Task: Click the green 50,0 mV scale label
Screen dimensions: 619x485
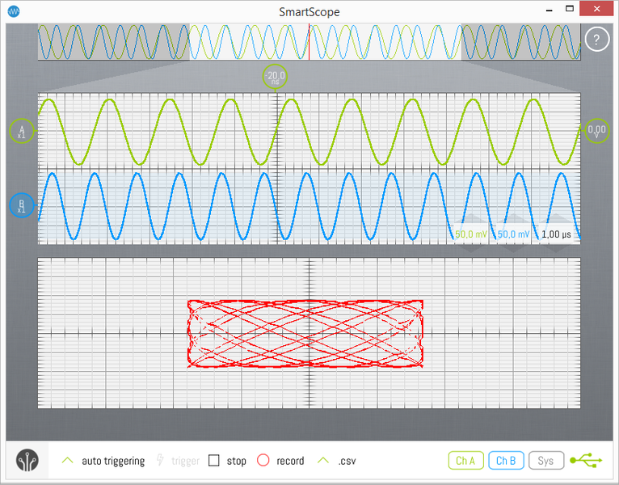Action: [471, 234]
